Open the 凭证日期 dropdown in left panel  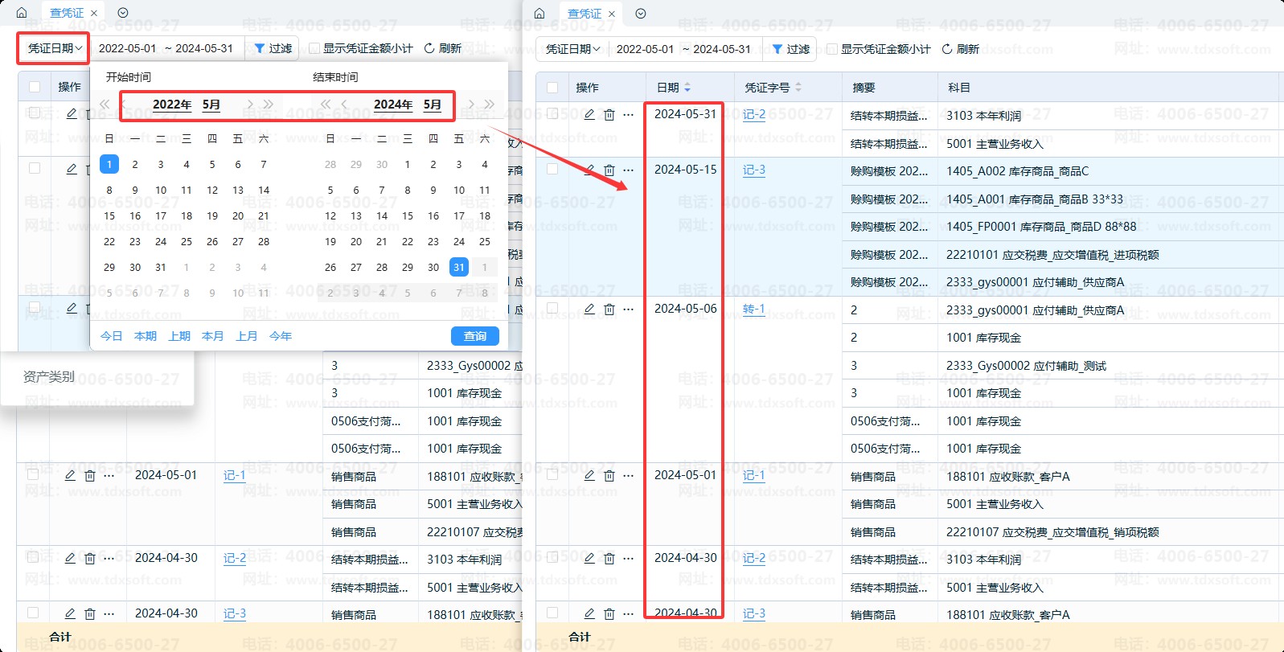click(55, 48)
